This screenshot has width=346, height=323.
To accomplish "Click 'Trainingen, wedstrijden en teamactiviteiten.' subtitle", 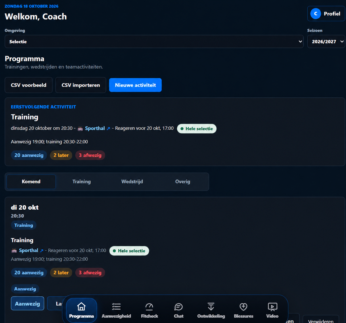I will [54, 67].
